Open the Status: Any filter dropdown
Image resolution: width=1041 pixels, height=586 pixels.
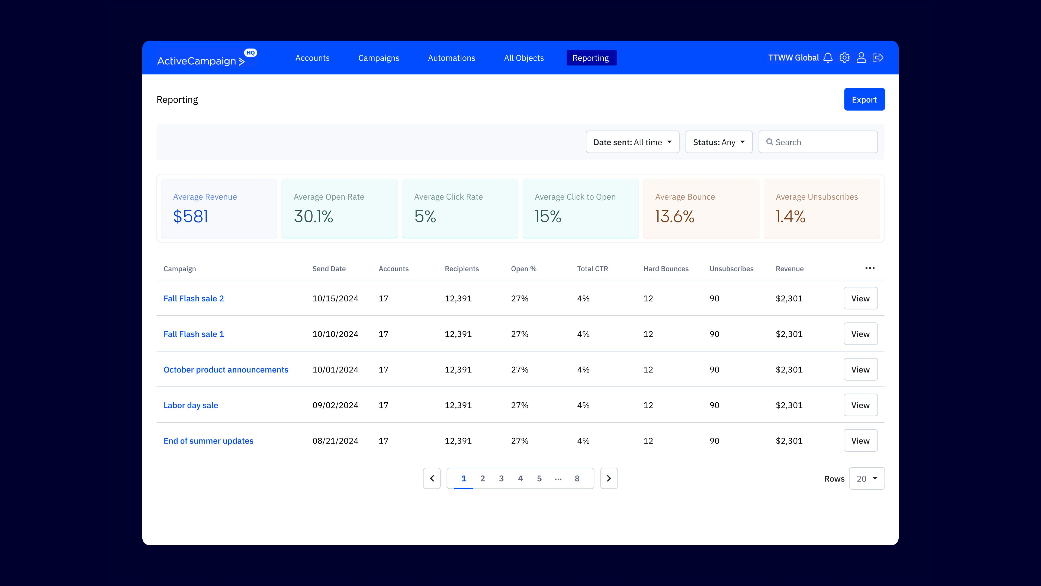click(x=718, y=142)
